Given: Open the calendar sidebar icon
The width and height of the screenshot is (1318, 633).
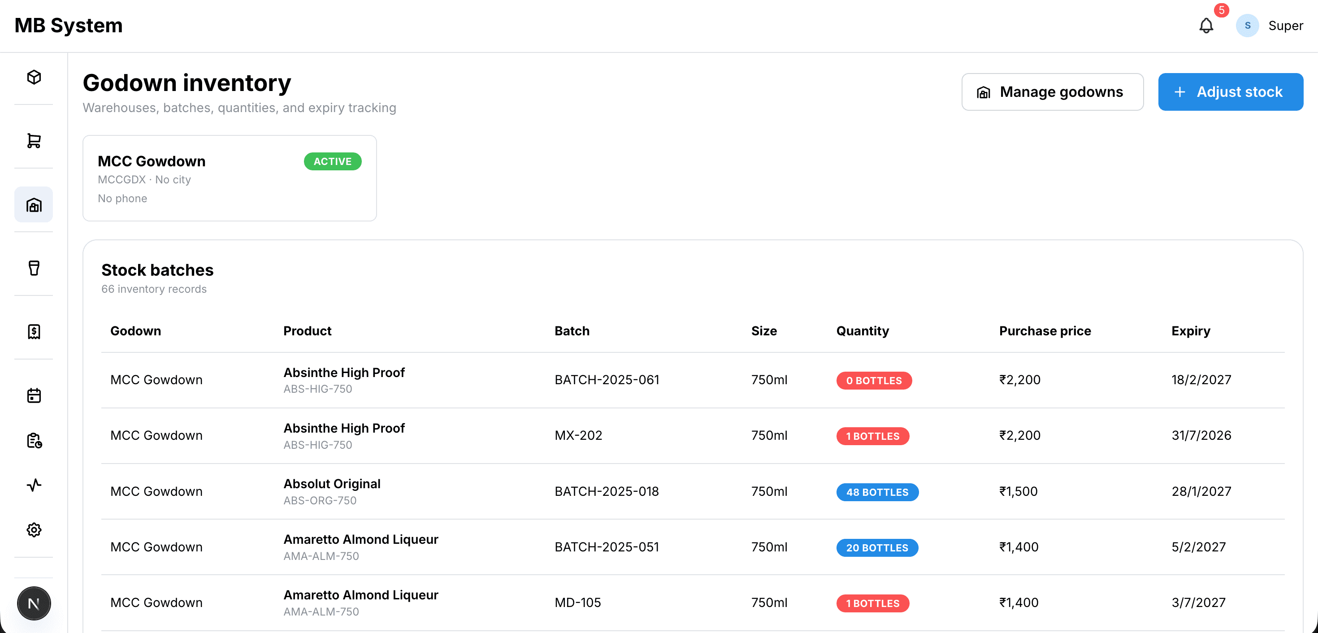Looking at the screenshot, I should point(34,395).
